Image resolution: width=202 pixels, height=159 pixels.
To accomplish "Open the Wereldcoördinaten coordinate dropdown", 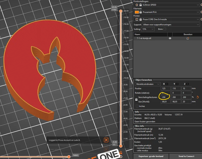I will 148,84.
